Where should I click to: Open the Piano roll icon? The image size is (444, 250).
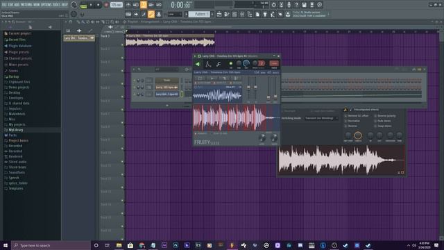point(227,14)
